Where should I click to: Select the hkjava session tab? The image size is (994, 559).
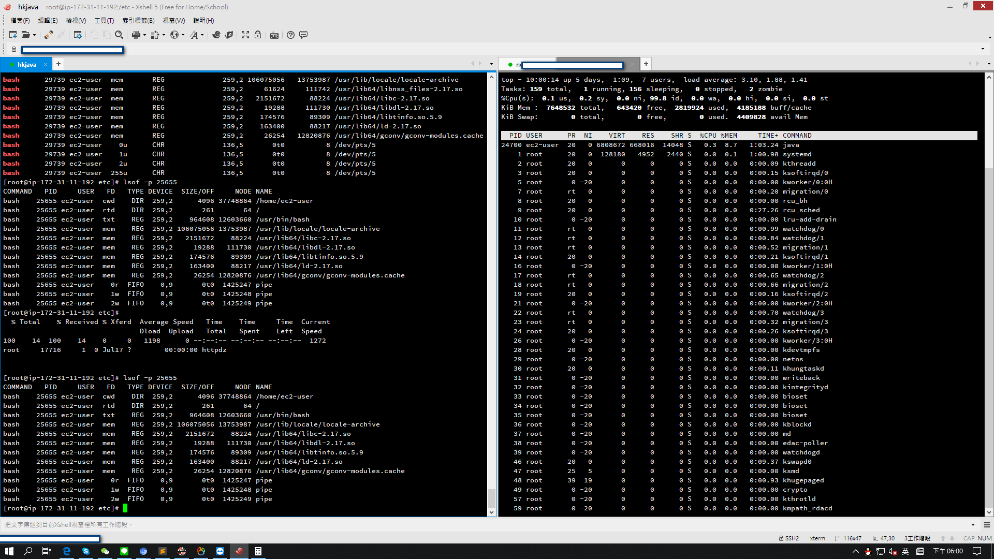pyautogui.click(x=26, y=64)
